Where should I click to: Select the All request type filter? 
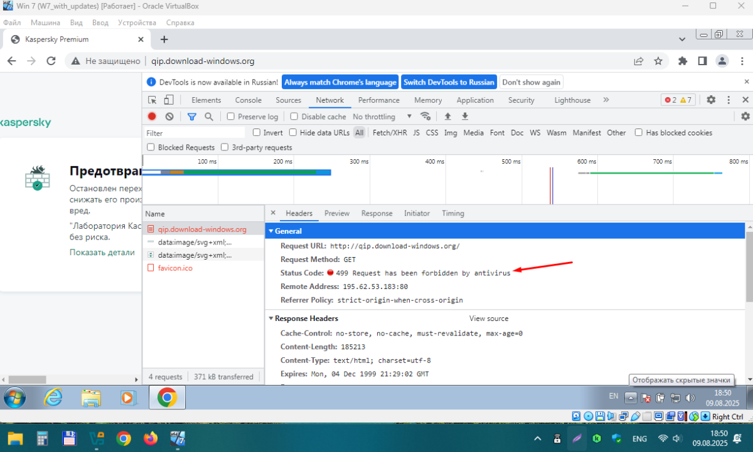(359, 133)
